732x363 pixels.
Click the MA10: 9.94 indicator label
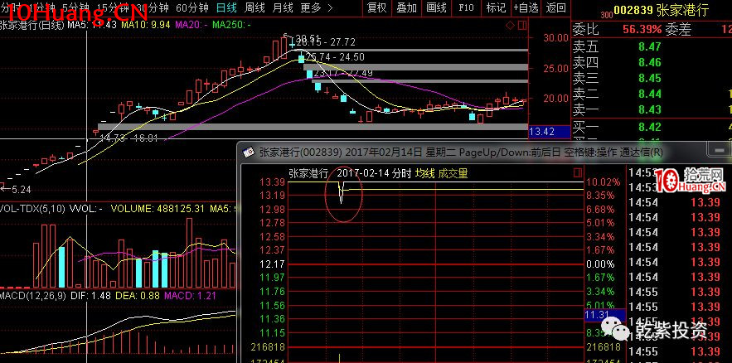[x=145, y=25]
